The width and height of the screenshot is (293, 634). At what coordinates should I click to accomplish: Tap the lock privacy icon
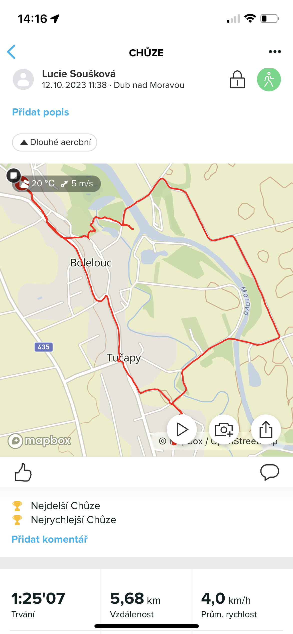pyautogui.click(x=237, y=80)
